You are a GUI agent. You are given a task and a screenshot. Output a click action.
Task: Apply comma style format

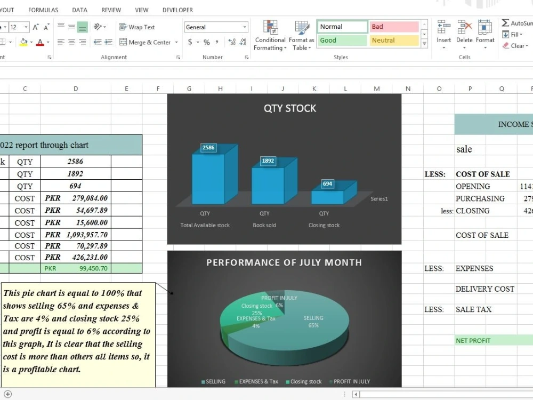pos(217,42)
